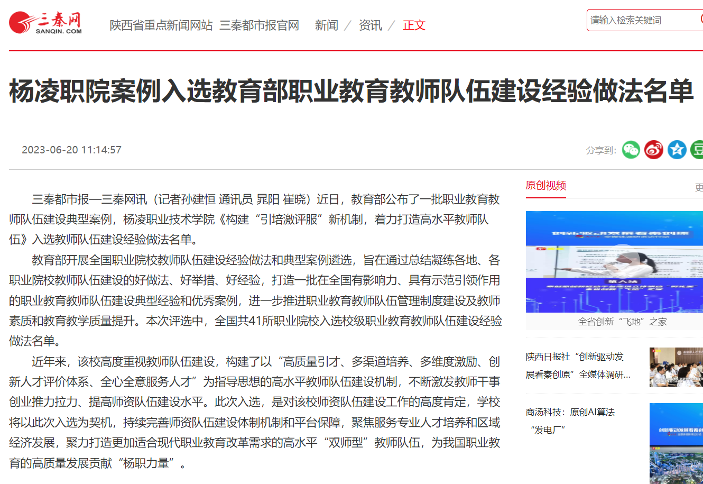The image size is (703, 484).
Task: Click the 陕西省重点新闻网站 header text
Action: (161, 25)
